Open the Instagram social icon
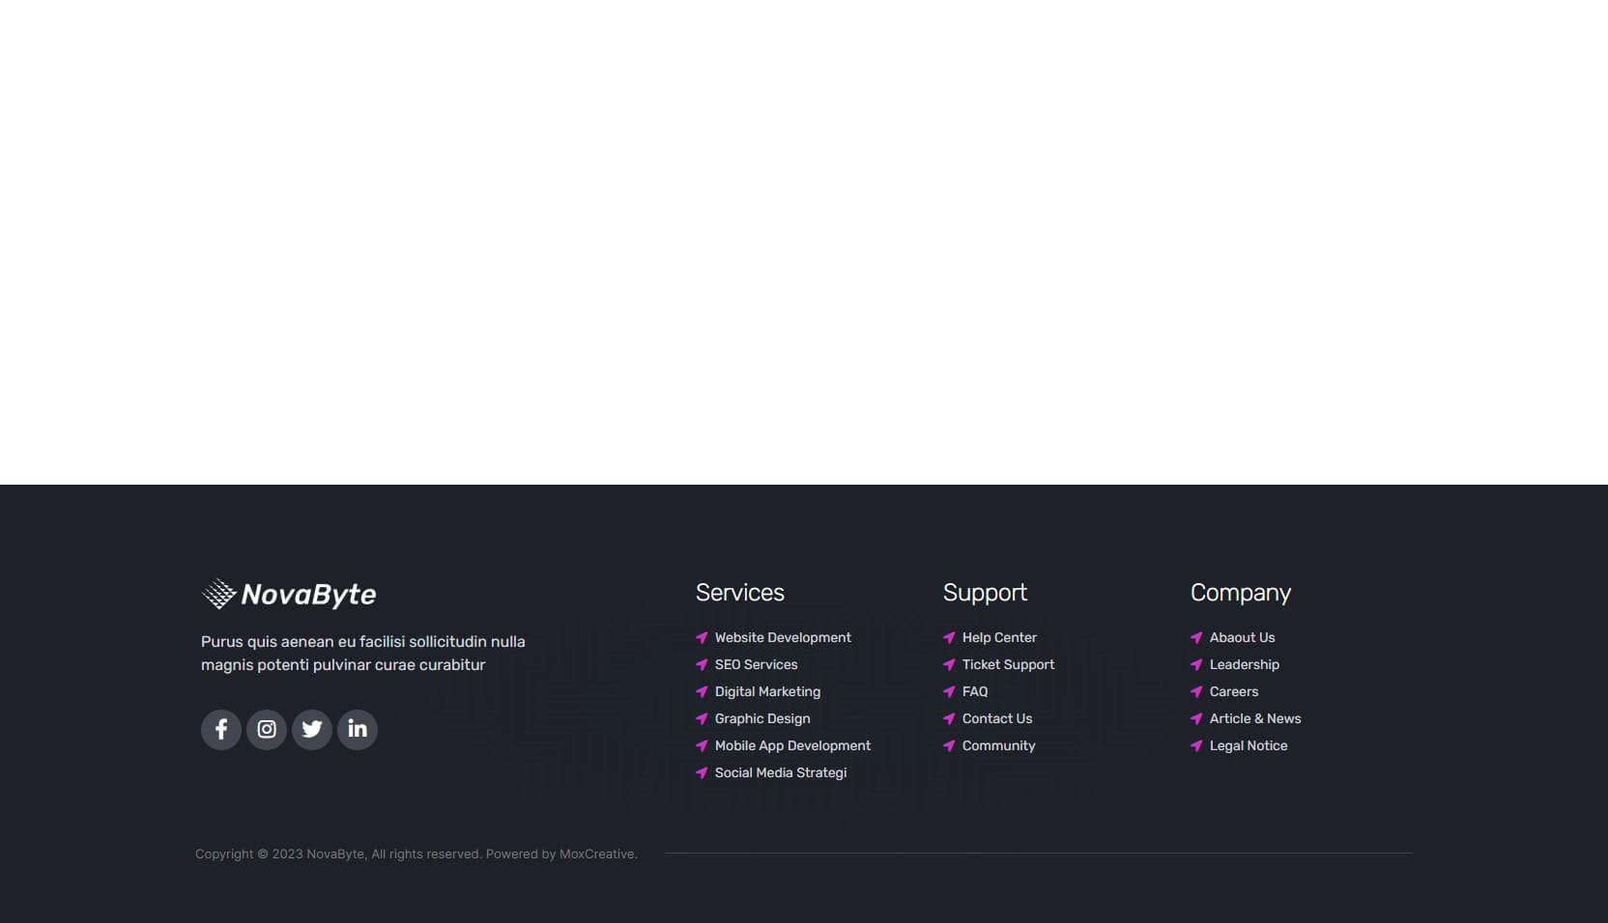 [266, 730]
